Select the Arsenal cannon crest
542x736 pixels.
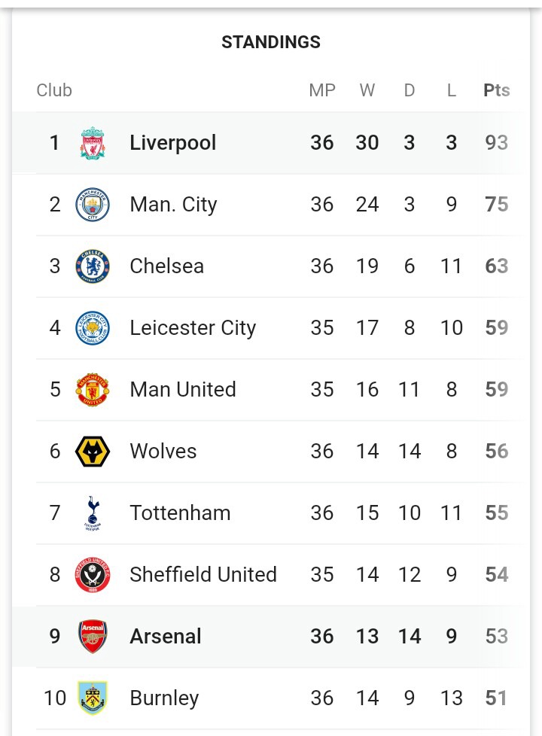point(93,637)
